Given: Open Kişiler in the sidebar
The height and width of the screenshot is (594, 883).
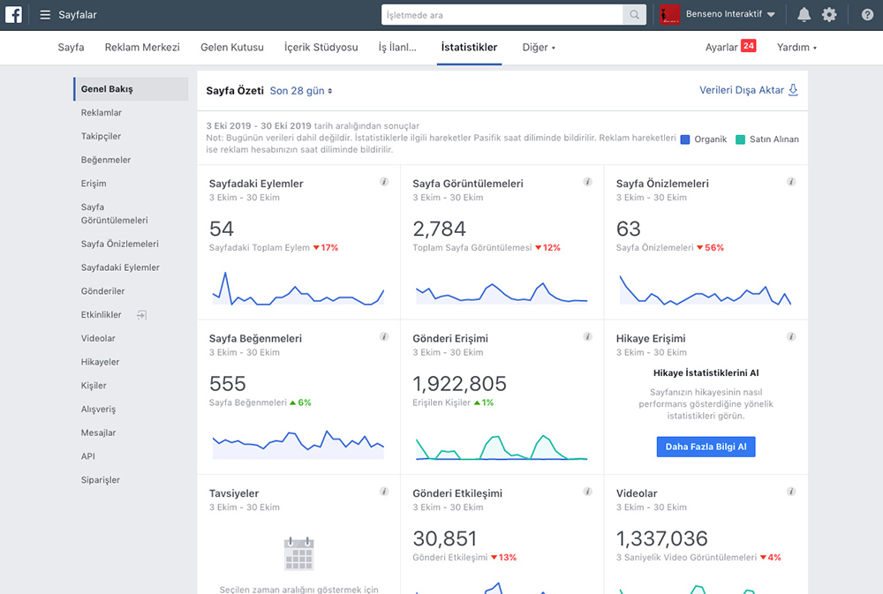Looking at the screenshot, I should [94, 386].
